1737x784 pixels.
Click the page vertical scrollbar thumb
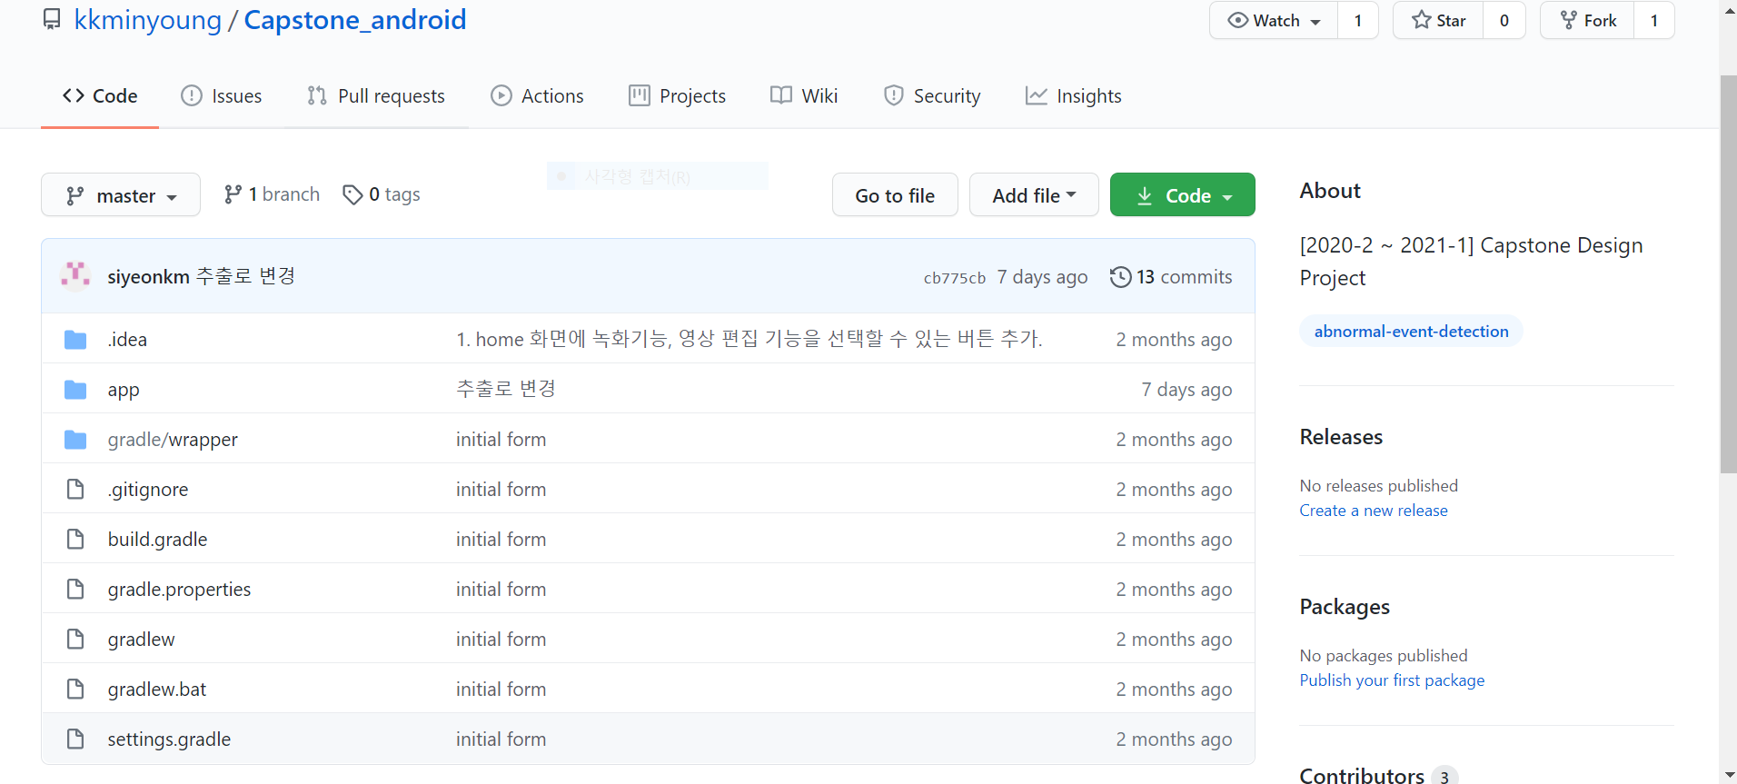1728,274
